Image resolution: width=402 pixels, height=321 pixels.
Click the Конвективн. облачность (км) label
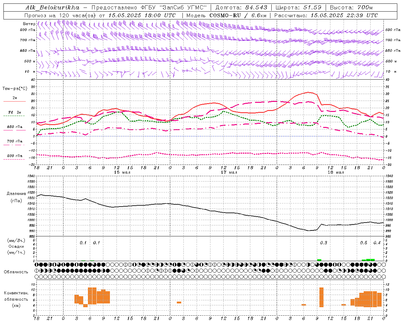[16, 299]
